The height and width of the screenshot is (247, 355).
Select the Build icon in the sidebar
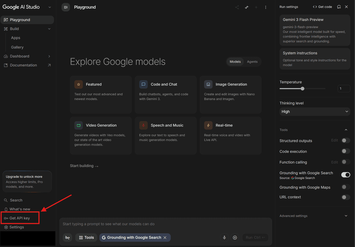6,29
